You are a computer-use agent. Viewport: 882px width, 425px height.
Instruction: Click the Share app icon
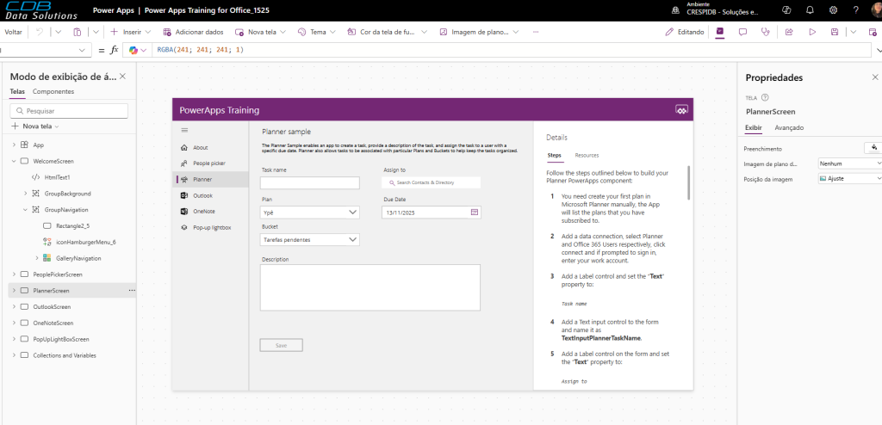coord(789,32)
